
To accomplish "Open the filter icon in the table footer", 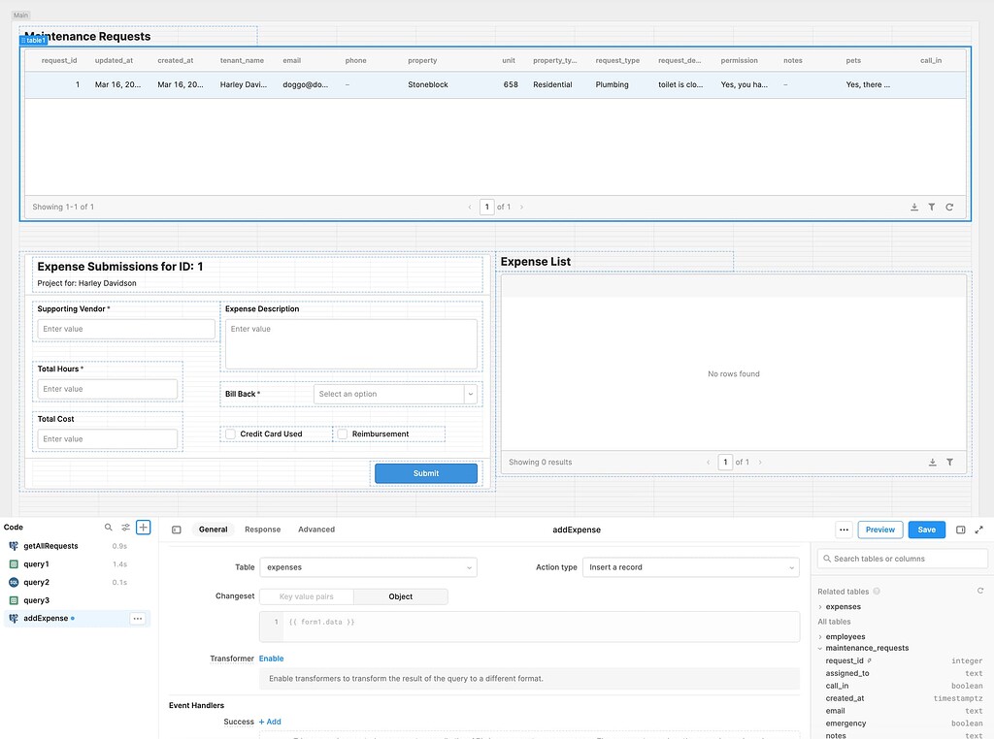I will click(932, 207).
